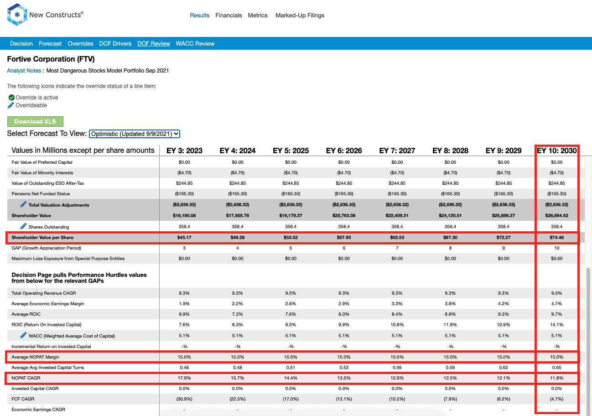Click the Pensions Net Funded Status label
Viewport: 592px width, 416px height.
(41, 194)
